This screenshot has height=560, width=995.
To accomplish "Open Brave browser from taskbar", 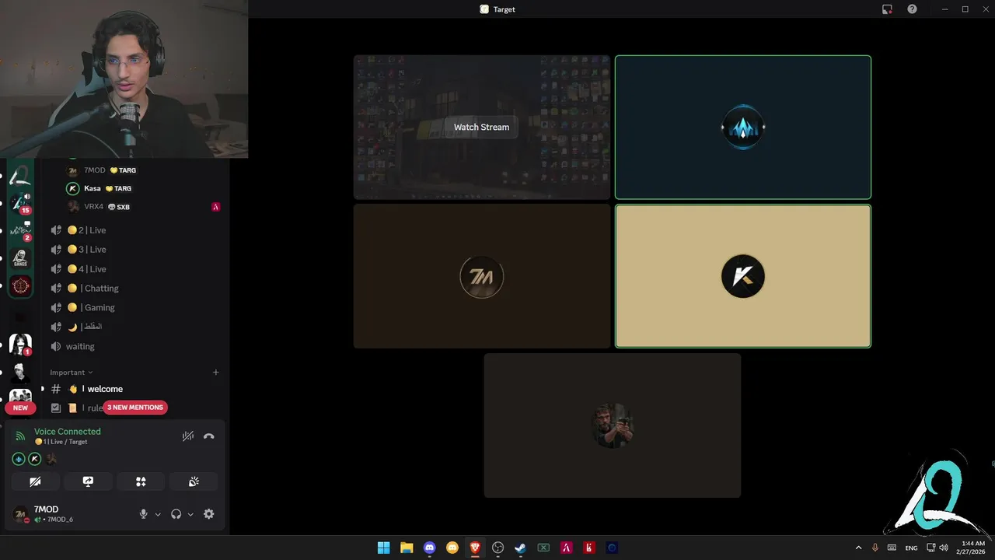I will point(475,548).
